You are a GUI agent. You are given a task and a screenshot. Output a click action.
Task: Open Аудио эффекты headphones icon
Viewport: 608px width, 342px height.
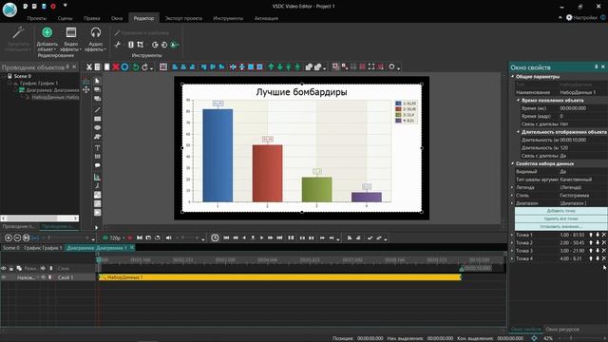tap(95, 39)
